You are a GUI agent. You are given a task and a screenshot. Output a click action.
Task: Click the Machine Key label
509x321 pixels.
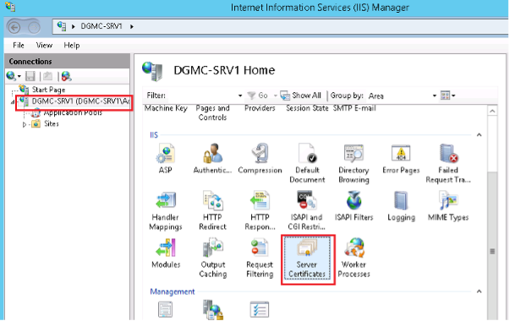[x=166, y=108]
